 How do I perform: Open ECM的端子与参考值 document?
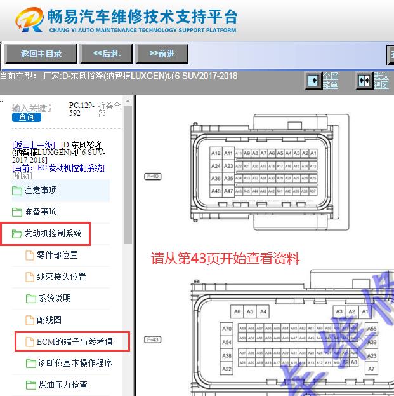74,342
